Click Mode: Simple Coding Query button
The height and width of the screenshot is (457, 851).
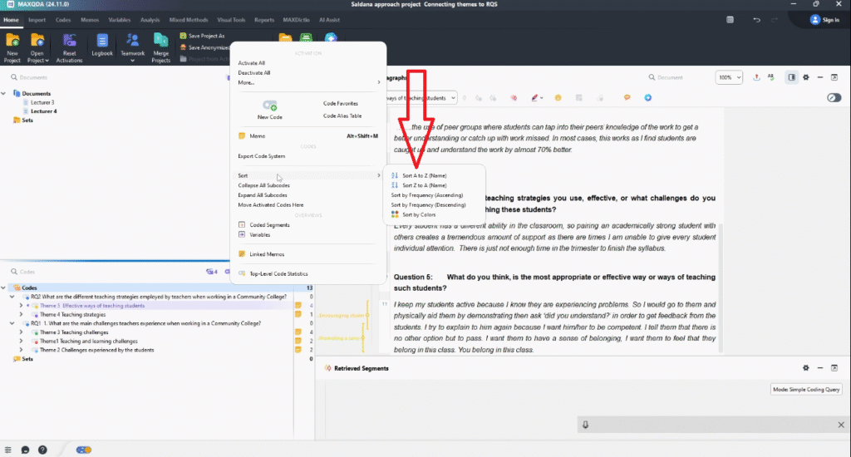coord(805,390)
